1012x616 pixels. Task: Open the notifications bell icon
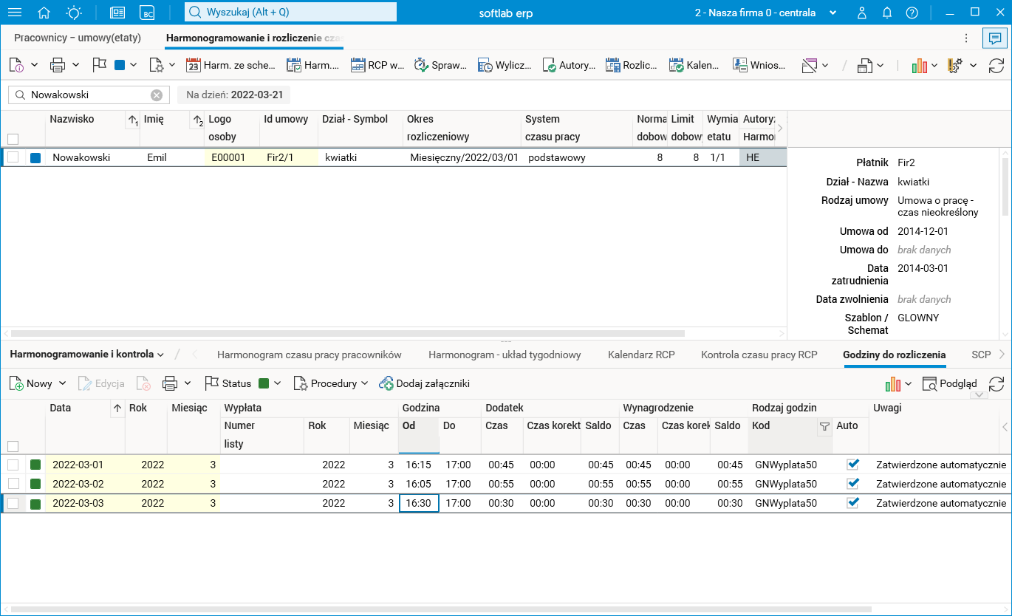[887, 13]
